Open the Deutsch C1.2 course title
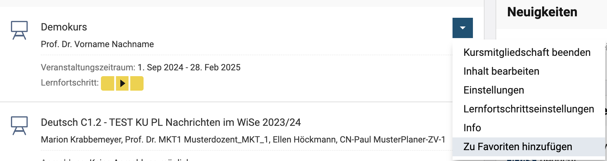The width and height of the screenshot is (607, 161). (x=171, y=123)
